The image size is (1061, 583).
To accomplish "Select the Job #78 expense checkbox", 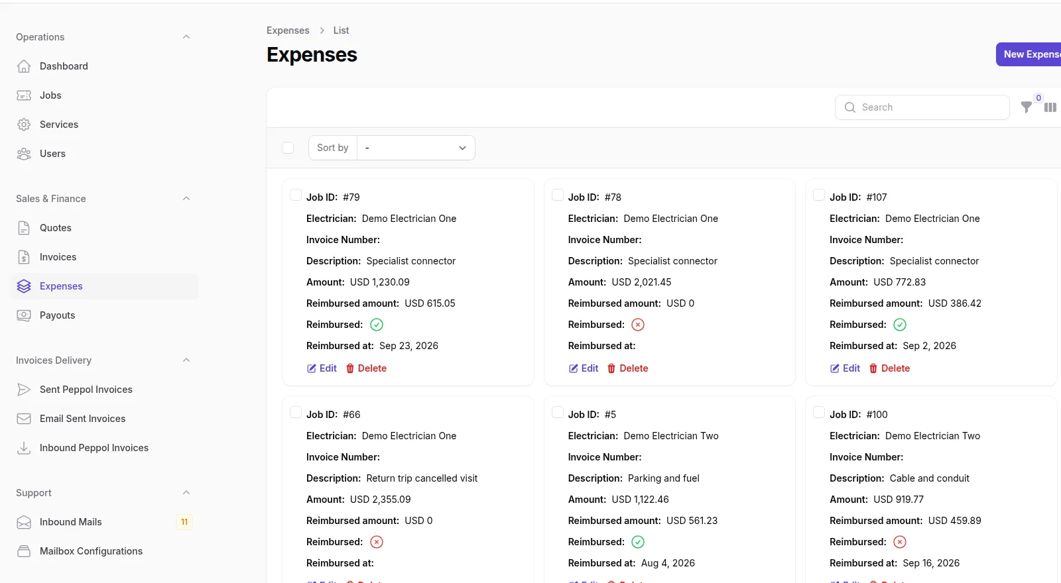I will (558, 195).
